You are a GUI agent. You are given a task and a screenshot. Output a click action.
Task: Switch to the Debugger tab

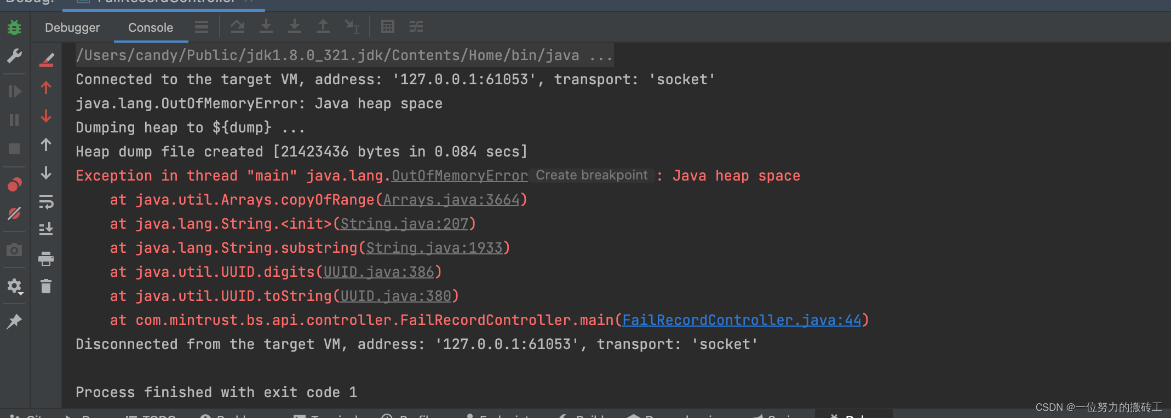[72, 27]
